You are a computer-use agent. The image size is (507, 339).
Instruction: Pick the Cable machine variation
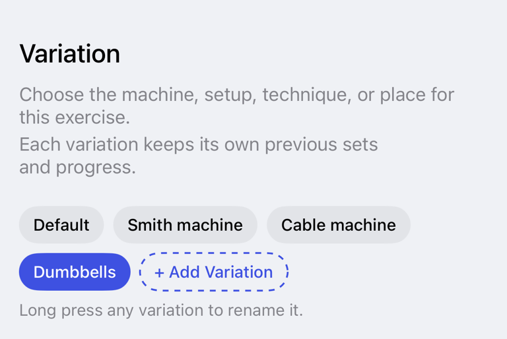point(339,225)
